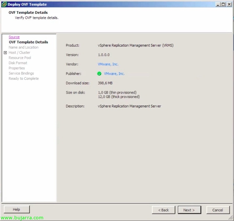Image resolution: width=234 pixels, height=221 pixels.
Task: Open the Vendor VMware, Inc. link
Action: (x=108, y=64)
